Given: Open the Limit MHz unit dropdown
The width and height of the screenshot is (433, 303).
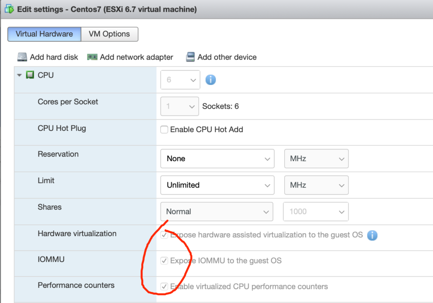Looking at the screenshot, I should (316, 185).
